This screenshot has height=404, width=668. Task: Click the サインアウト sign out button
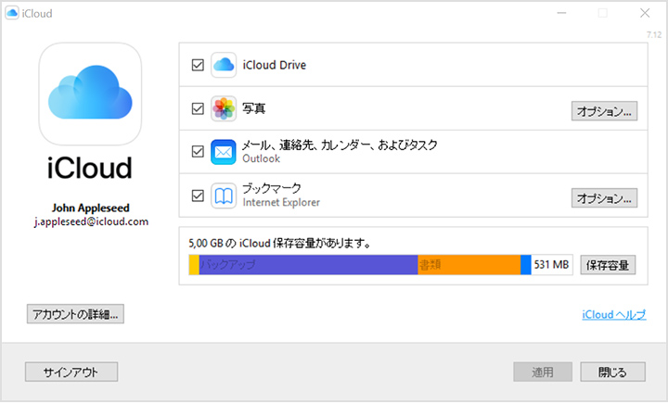[71, 372]
